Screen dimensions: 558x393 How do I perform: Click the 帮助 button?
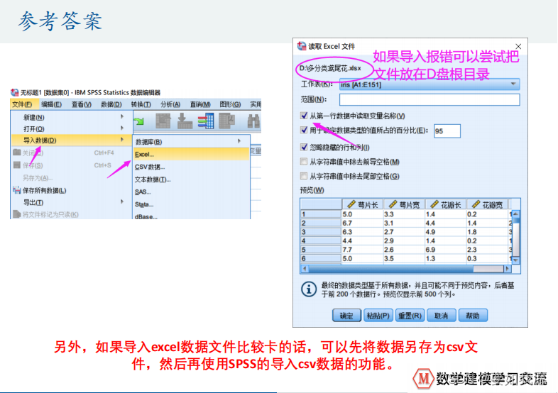point(473,316)
